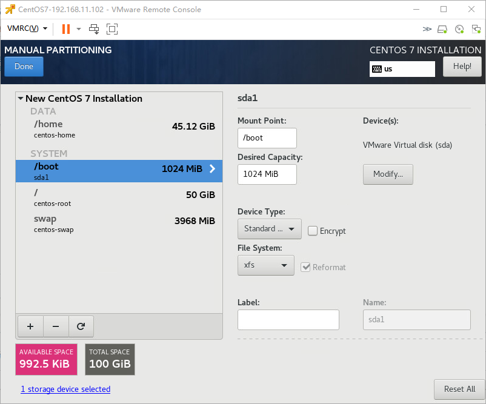Open the File System xfs dropdown
The width and height of the screenshot is (486, 404).
[x=265, y=265]
